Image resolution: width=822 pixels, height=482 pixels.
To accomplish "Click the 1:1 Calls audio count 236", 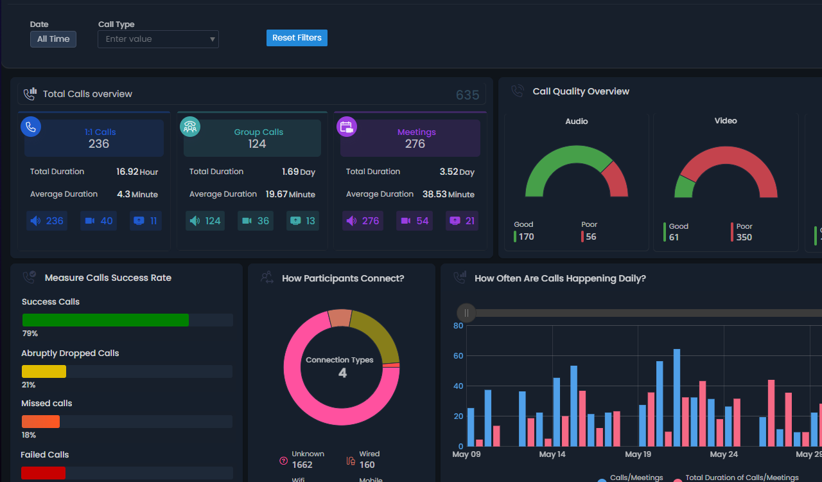I will pyautogui.click(x=47, y=221).
